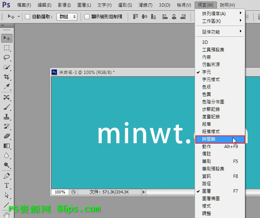Open the 影像(I) menu
The width and height of the screenshot is (260, 218).
tap(64, 5)
